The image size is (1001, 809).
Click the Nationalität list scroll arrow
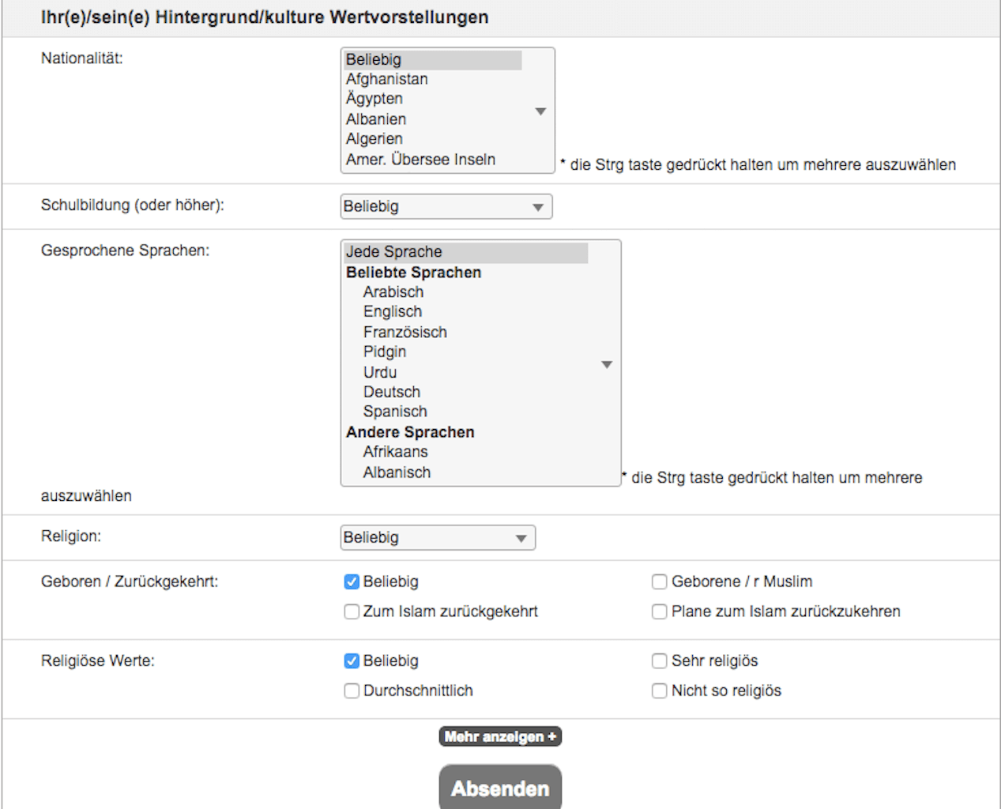pos(540,111)
